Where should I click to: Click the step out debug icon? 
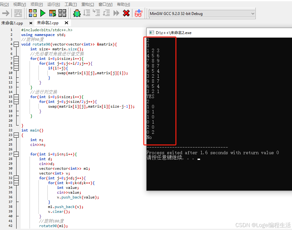tap(106, 13)
